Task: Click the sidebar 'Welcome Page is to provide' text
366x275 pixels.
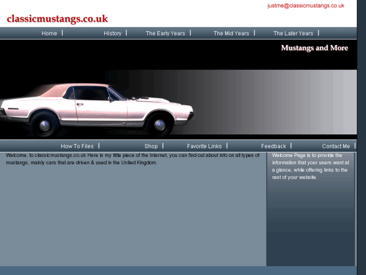Action: (x=311, y=166)
